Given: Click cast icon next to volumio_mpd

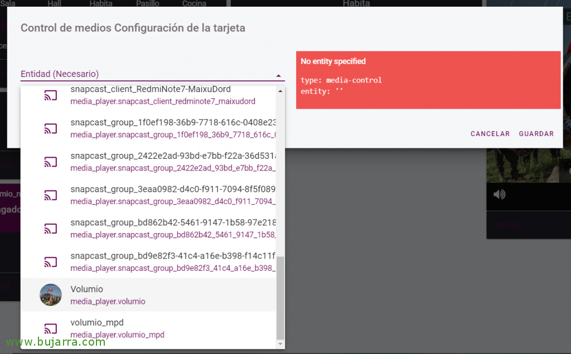Looking at the screenshot, I should pos(51,328).
